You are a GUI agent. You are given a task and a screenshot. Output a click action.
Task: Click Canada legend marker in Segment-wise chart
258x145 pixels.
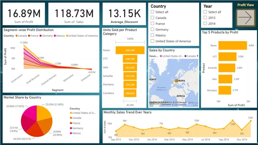pyautogui.click(x=17, y=36)
